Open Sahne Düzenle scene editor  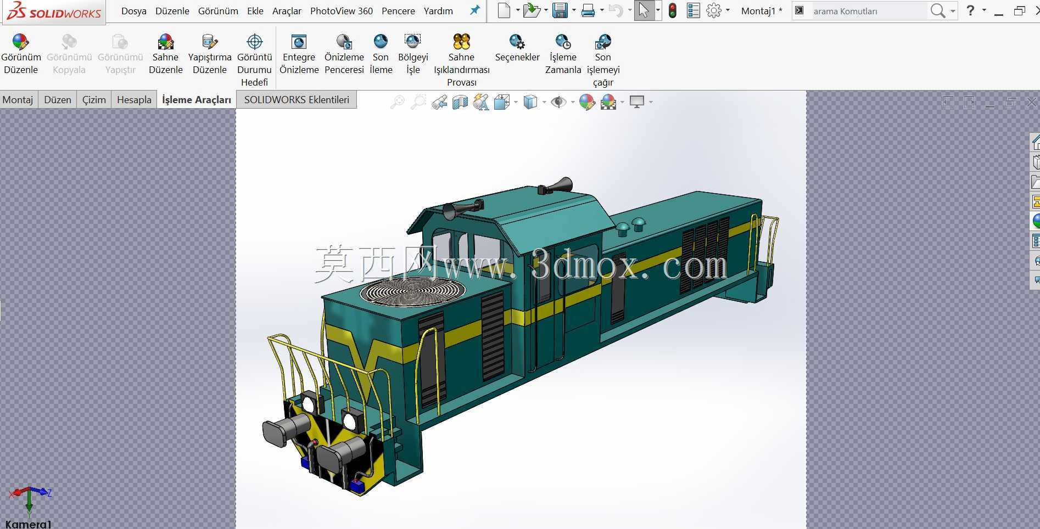pyautogui.click(x=165, y=54)
